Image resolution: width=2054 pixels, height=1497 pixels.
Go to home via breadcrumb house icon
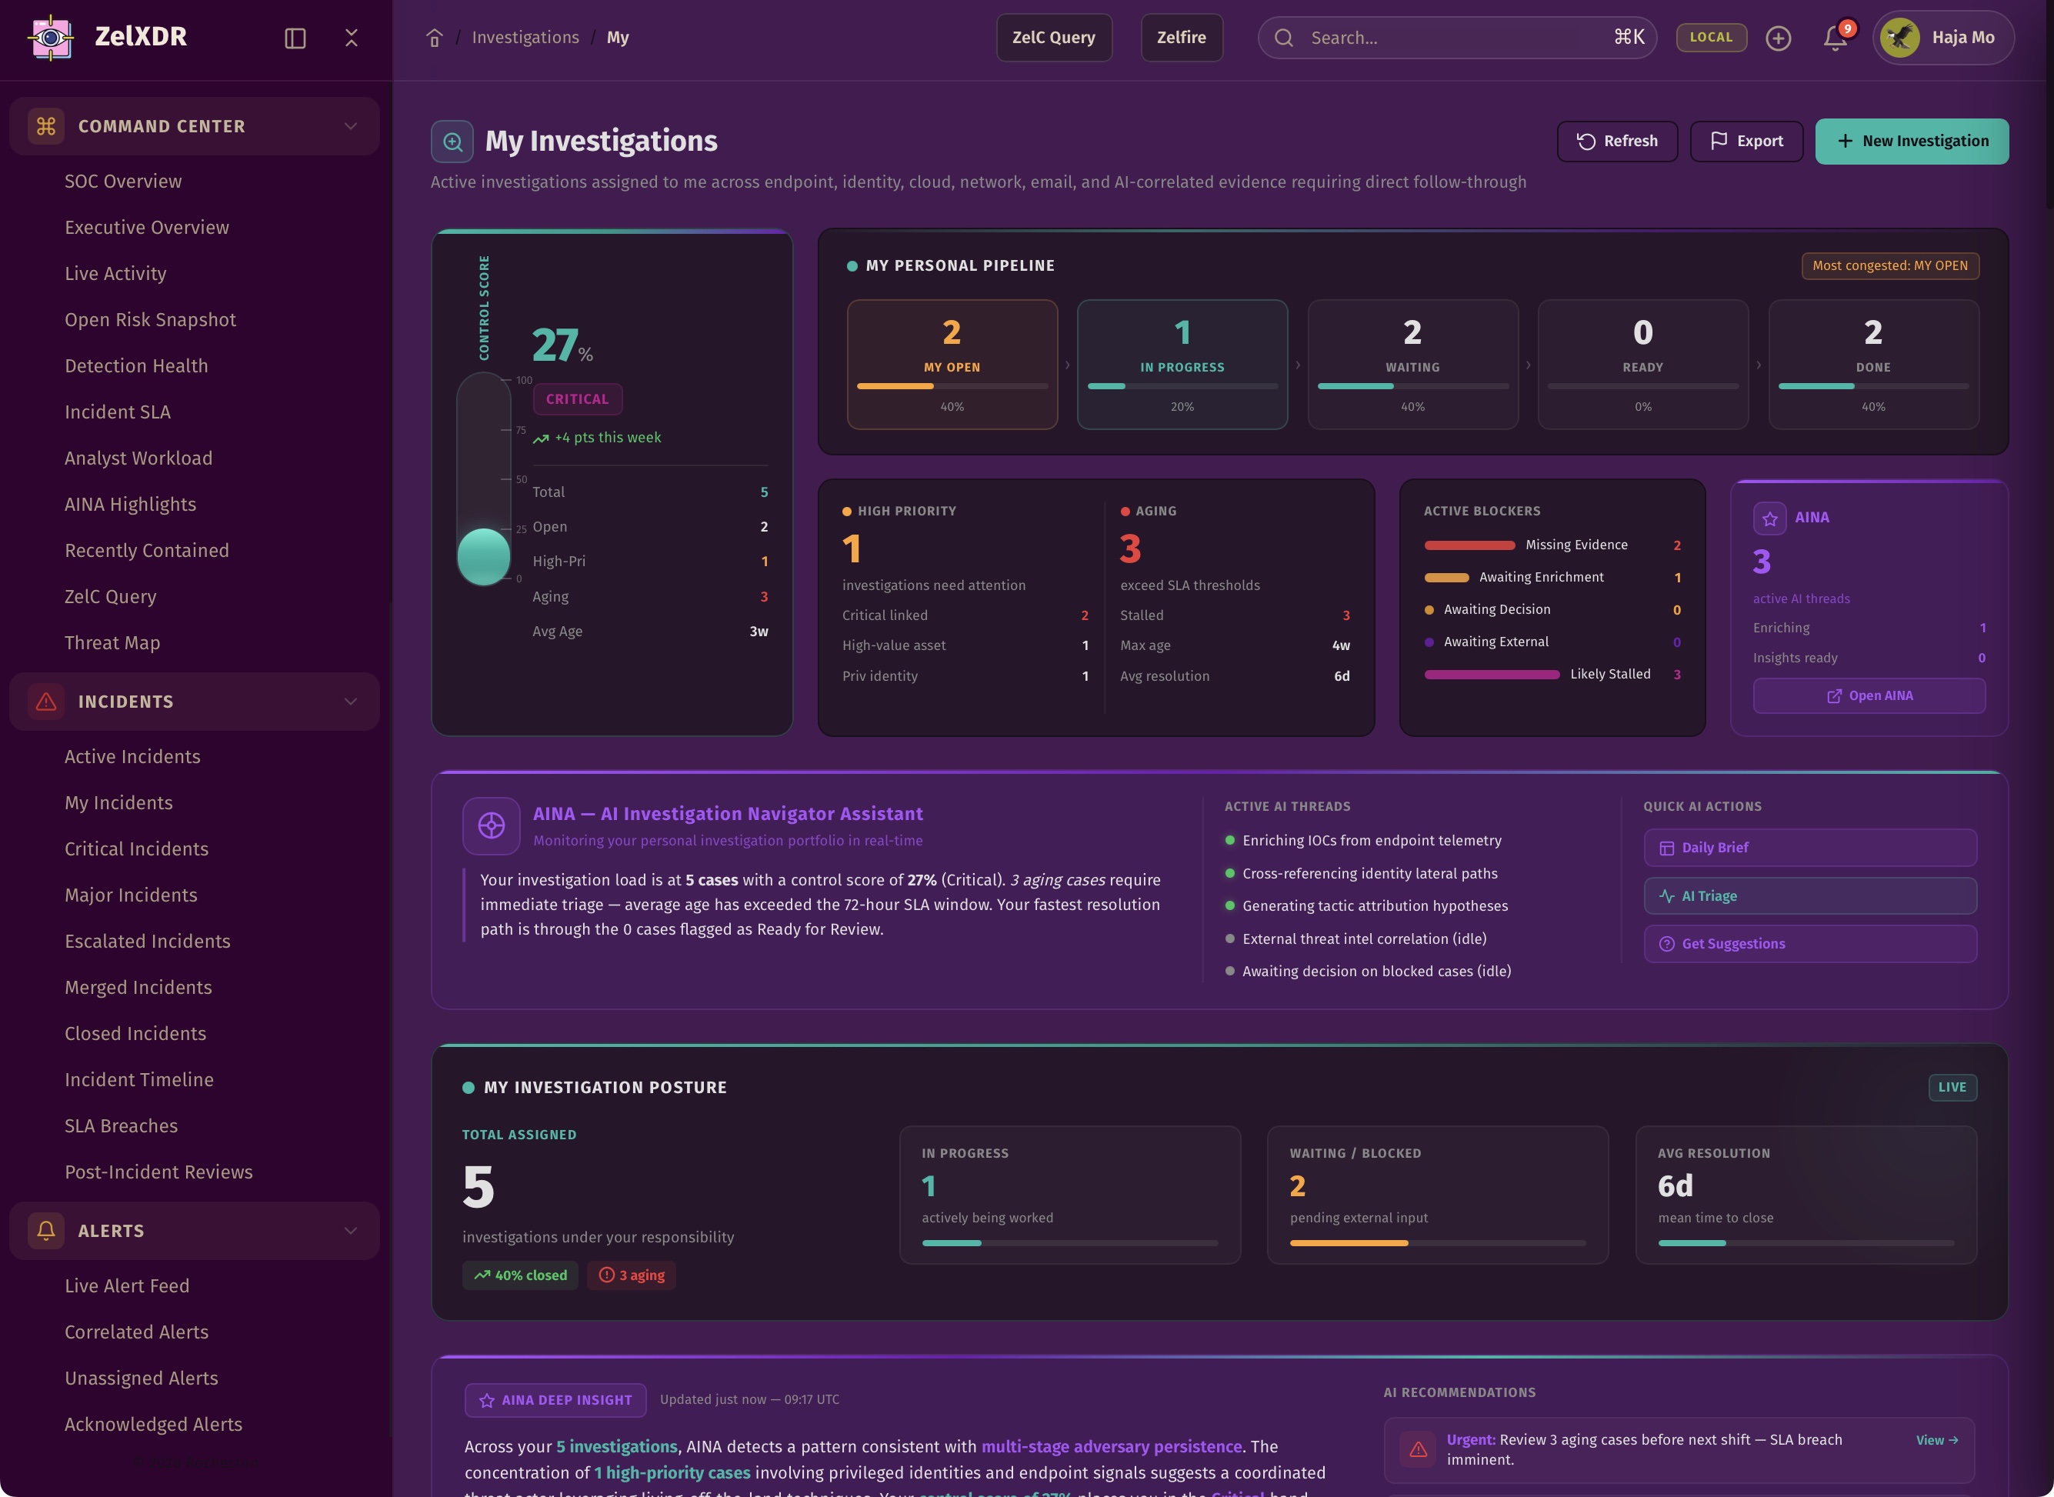point(434,38)
